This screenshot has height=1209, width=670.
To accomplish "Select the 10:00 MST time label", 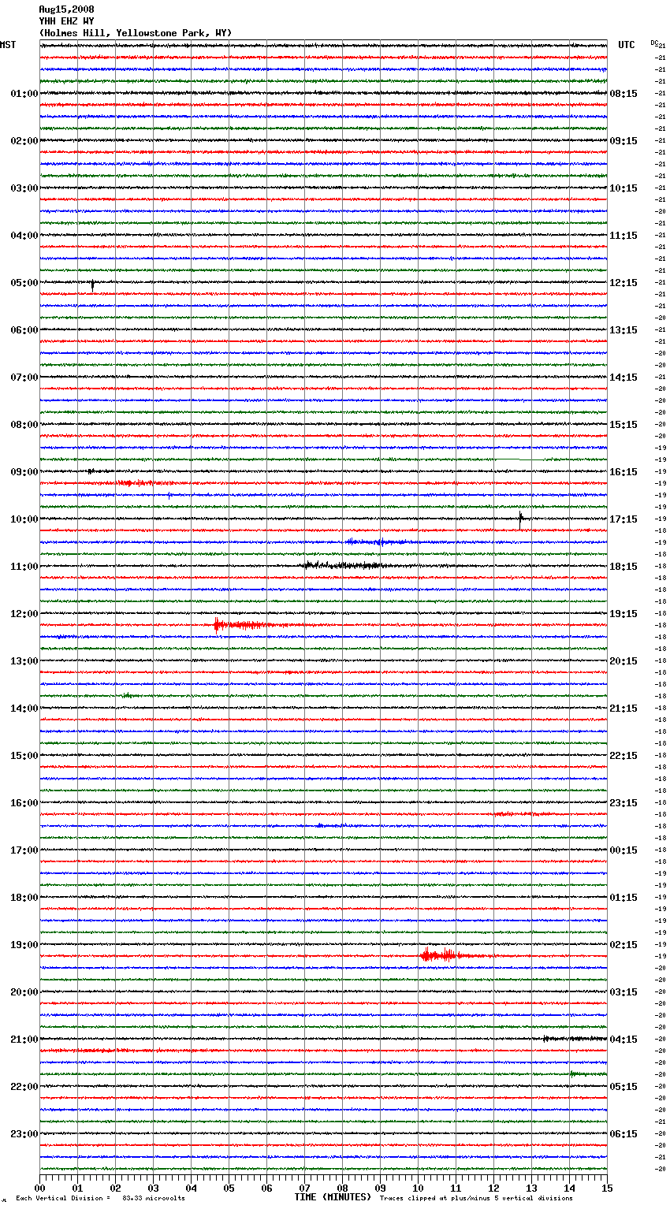I will click(x=24, y=519).
